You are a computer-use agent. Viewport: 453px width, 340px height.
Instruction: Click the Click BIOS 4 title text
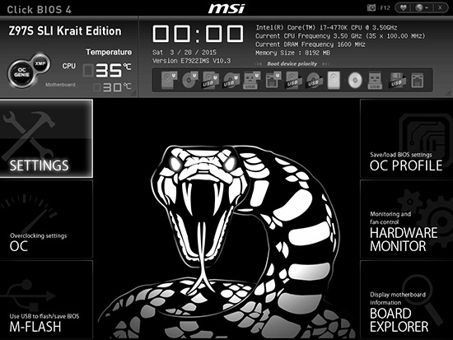39,10
